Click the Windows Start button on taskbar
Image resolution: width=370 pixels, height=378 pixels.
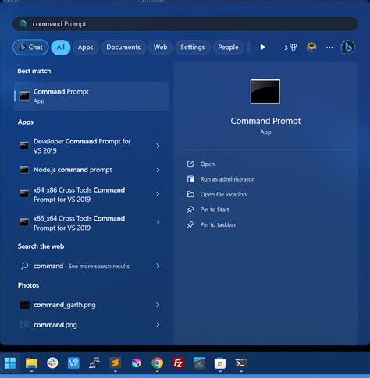coord(10,363)
